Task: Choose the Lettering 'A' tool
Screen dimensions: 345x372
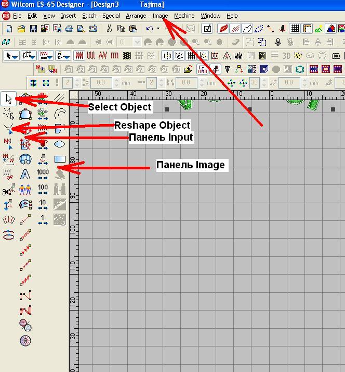Action: pyautogui.click(x=25, y=175)
